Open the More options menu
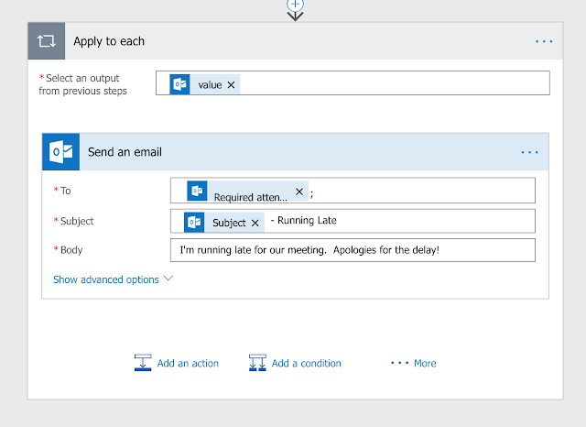The image size is (586, 427). [414, 363]
